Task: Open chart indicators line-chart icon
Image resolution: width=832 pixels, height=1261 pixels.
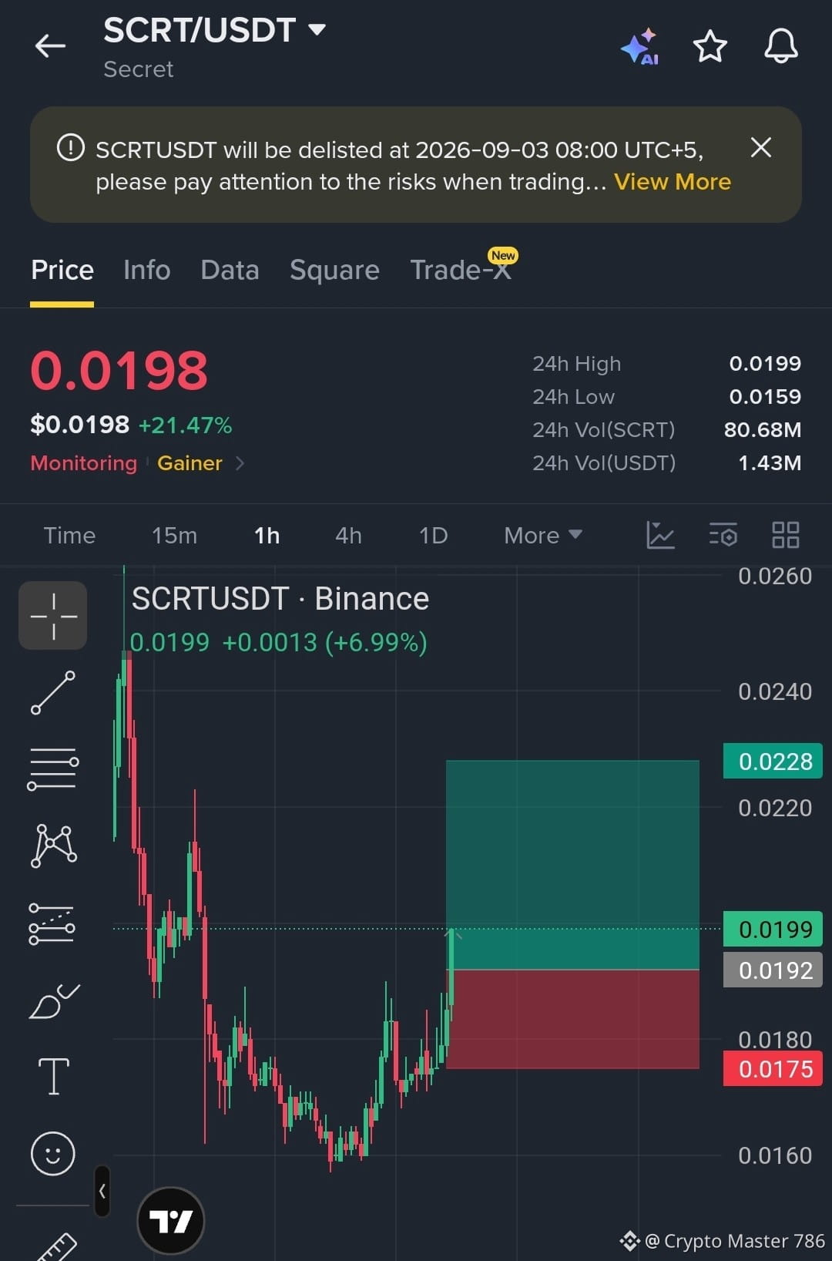Action: tap(660, 535)
